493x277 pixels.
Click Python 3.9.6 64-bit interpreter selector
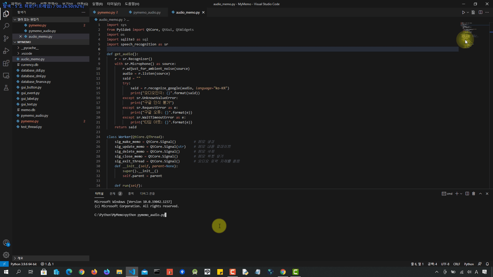coord(24,264)
